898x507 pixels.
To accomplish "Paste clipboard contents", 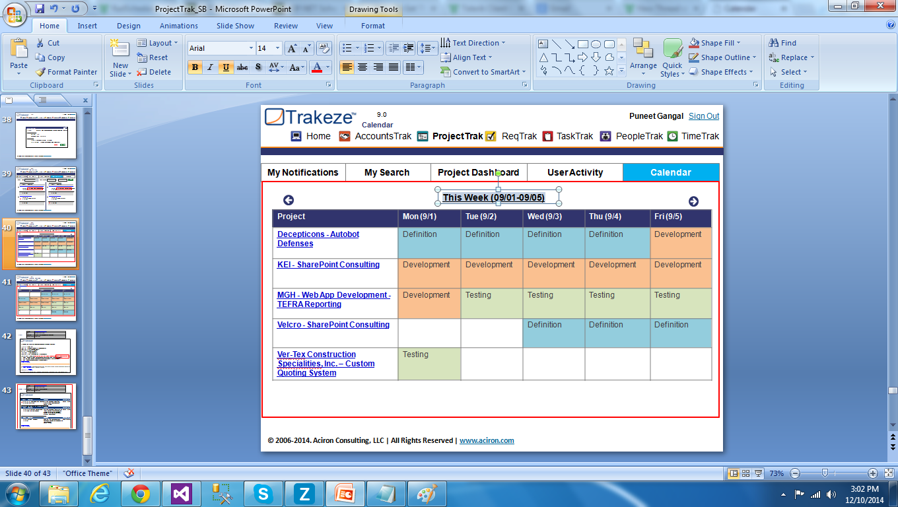I will (x=19, y=56).
